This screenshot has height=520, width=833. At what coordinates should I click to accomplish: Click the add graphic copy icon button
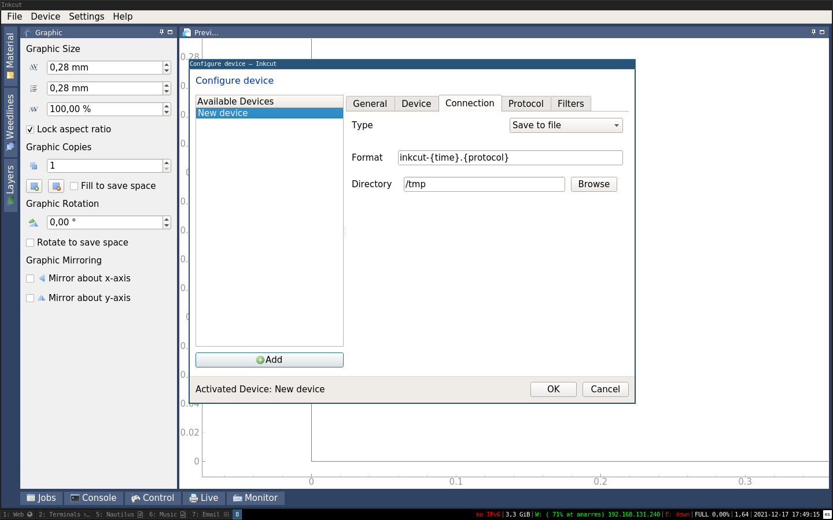34,186
